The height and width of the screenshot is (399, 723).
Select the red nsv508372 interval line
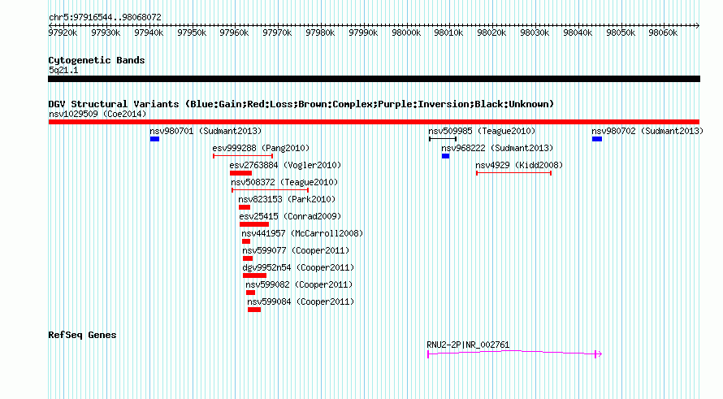(x=271, y=190)
